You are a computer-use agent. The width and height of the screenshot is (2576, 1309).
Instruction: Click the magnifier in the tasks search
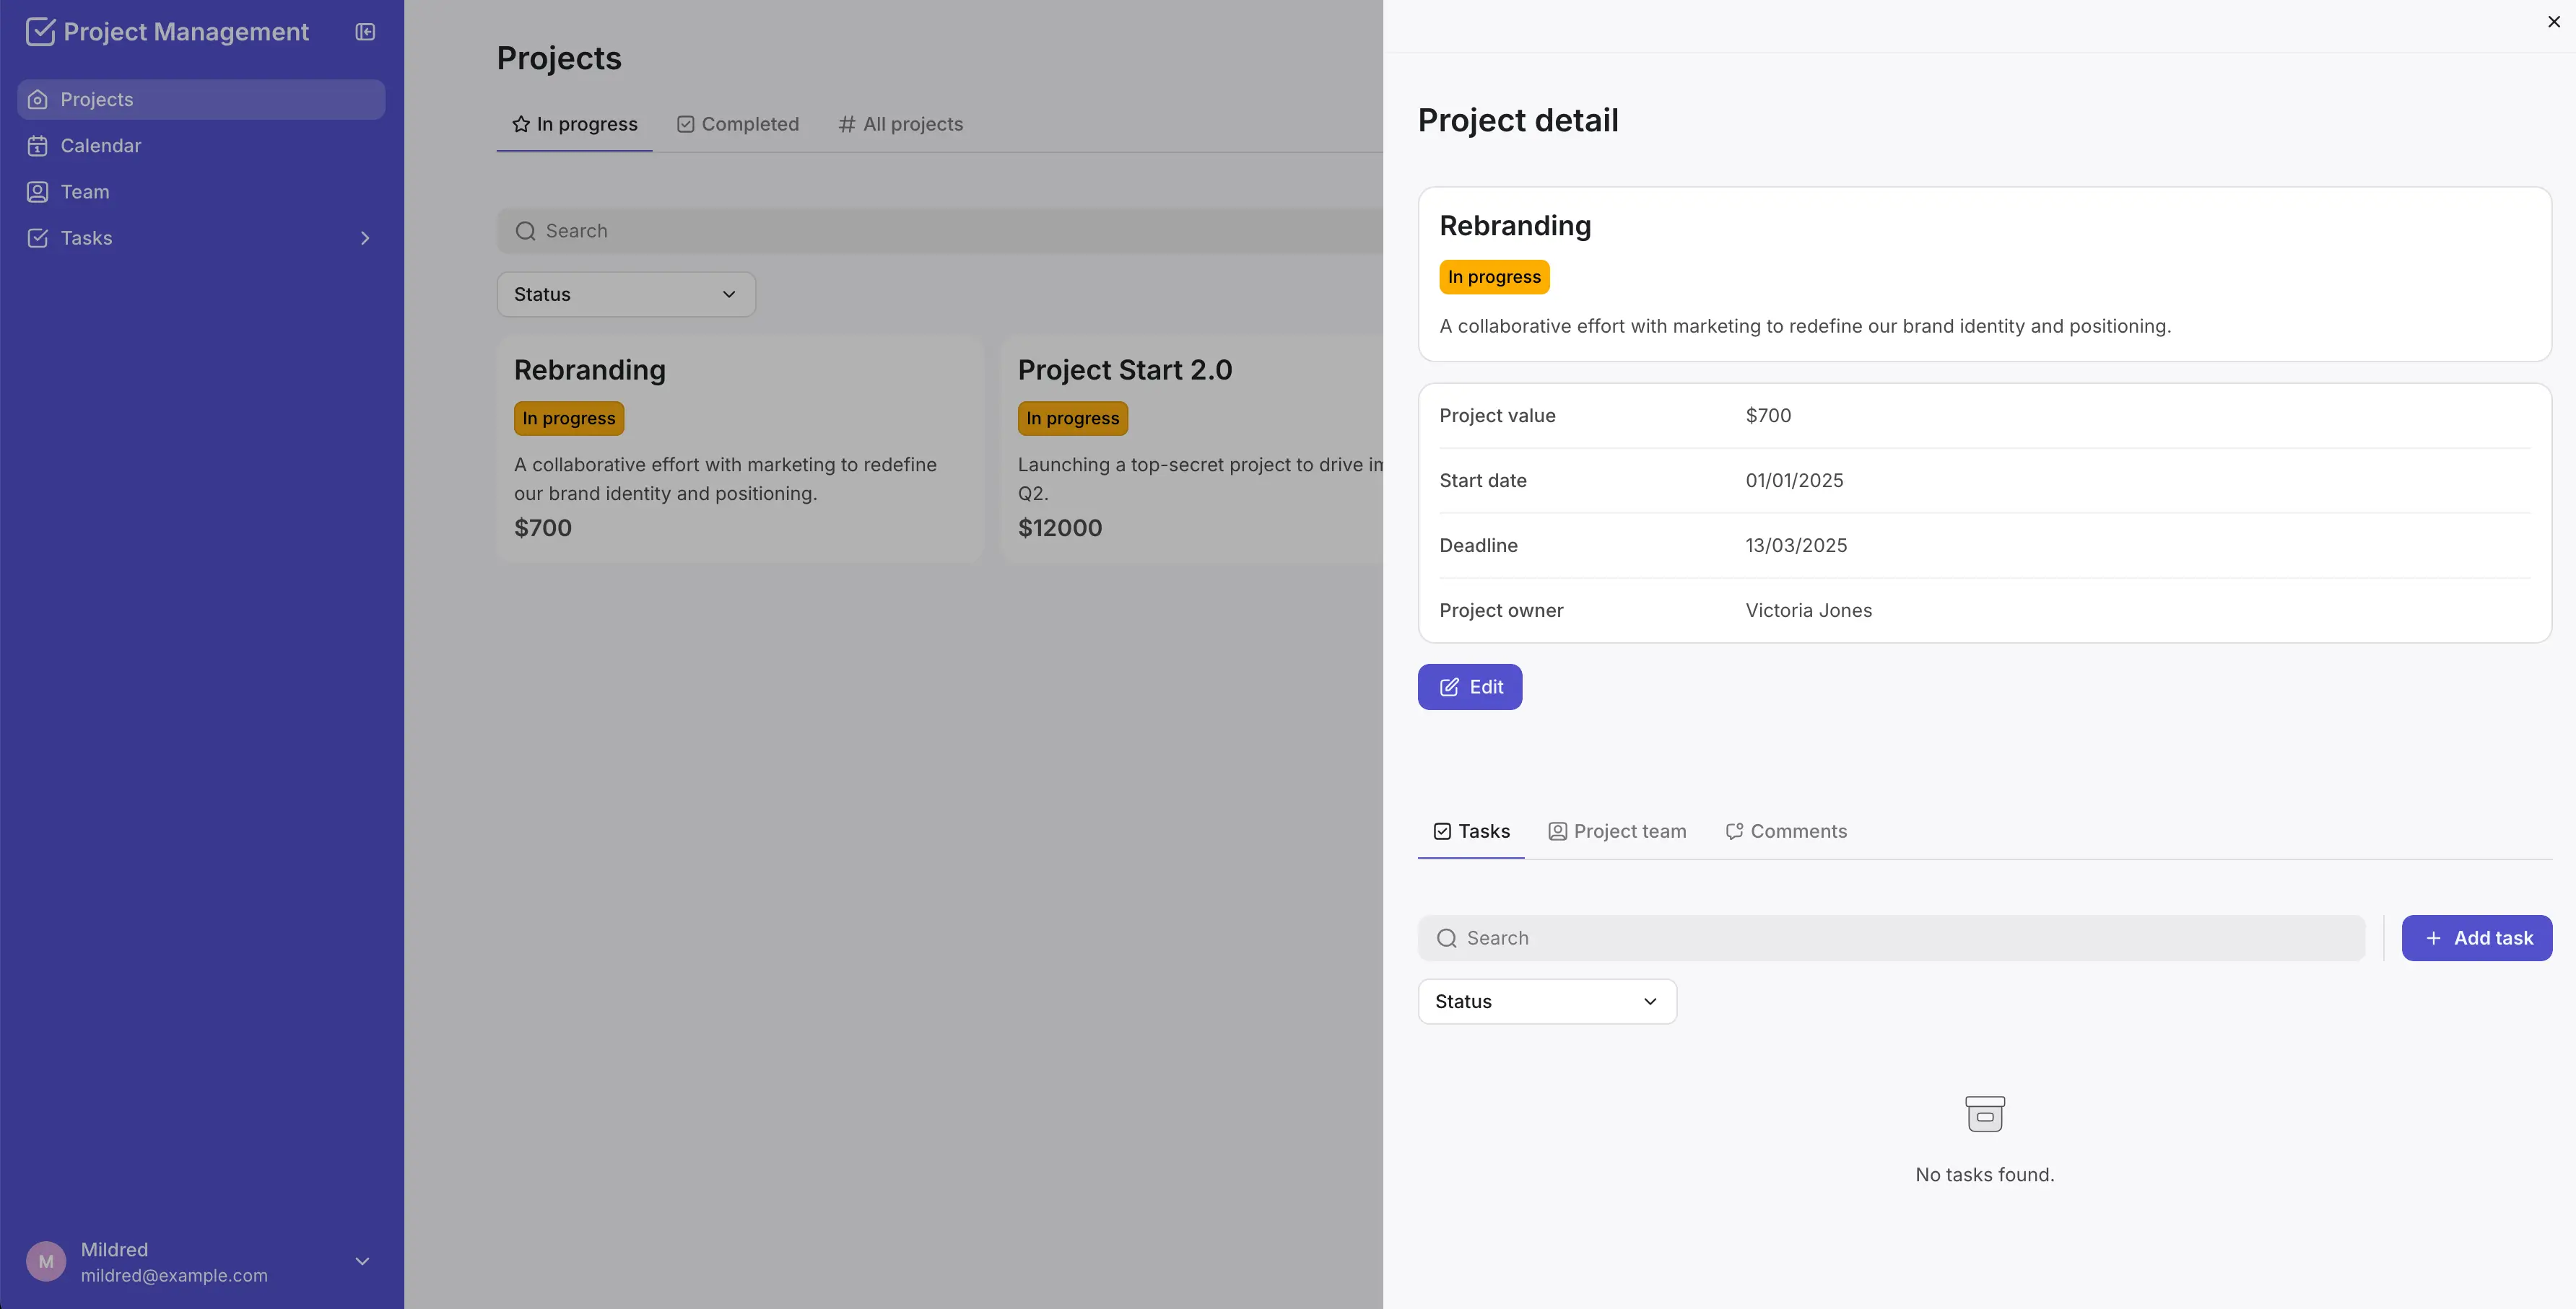(x=1446, y=938)
